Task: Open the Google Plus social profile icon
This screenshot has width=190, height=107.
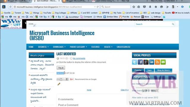Action: [146, 62]
